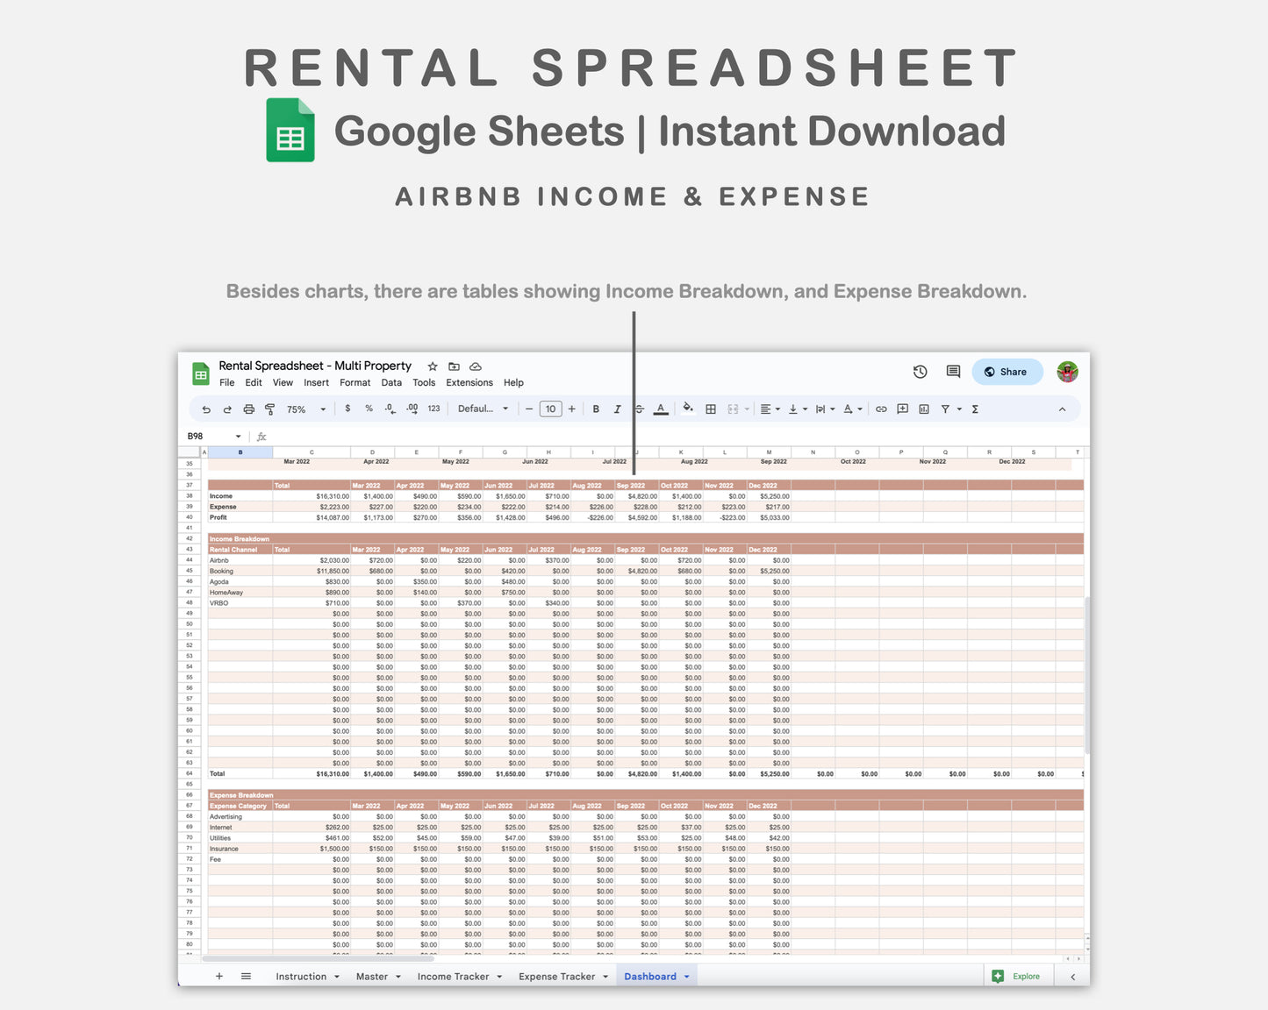Expand the Income Tracker sheet tab menu
This screenshot has width=1268, height=1010.
tap(498, 976)
